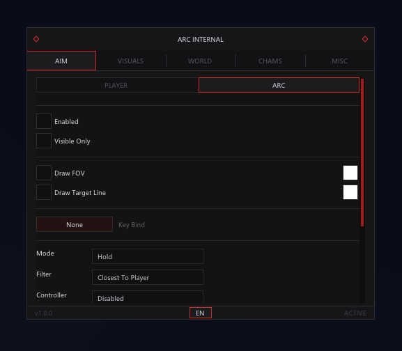The height and width of the screenshot is (351, 402).
Task: Toggle the Visible Only checkbox
Action: pos(44,141)
